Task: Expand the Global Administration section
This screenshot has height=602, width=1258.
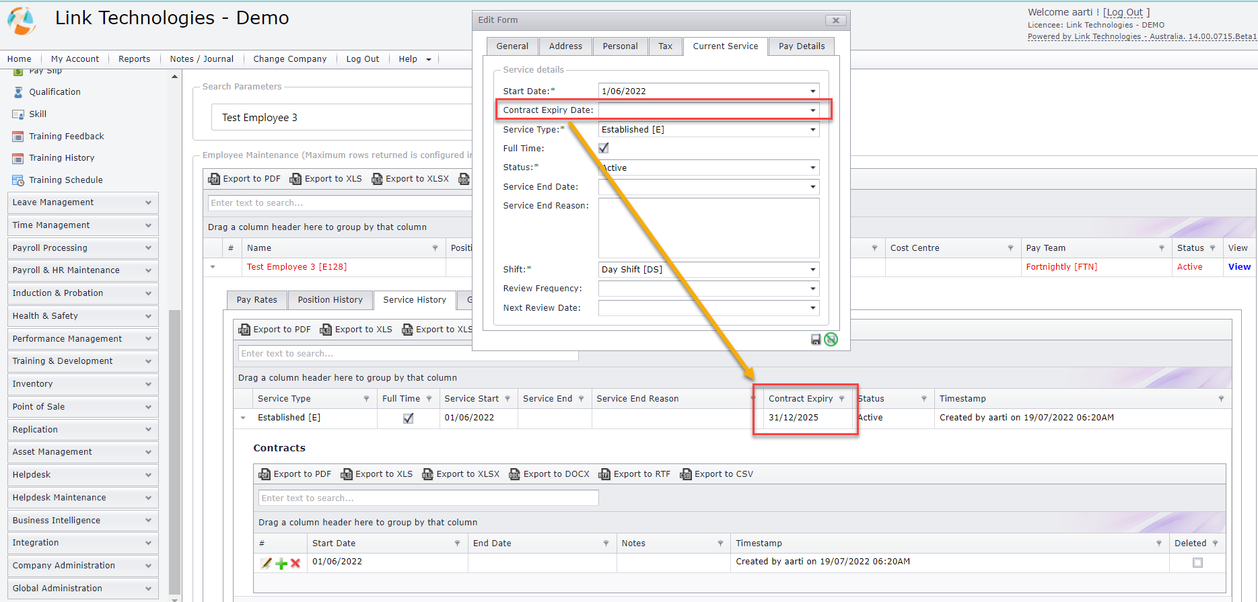Action: pos(83,589)
